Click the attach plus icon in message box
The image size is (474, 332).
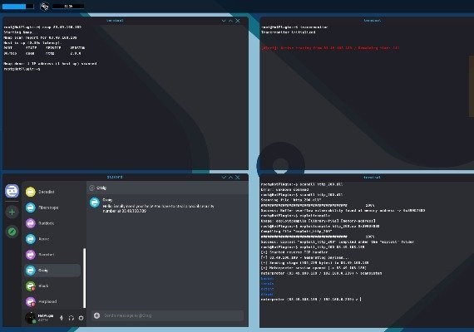coord(96,315)
